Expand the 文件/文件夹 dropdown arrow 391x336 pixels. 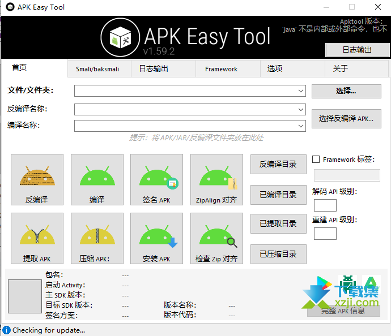click(x=301, y=91)
